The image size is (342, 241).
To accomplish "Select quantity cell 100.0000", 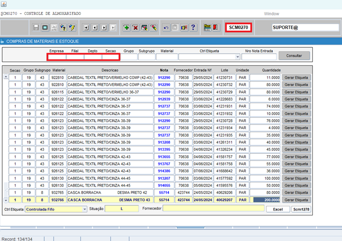I will point(265,178).
